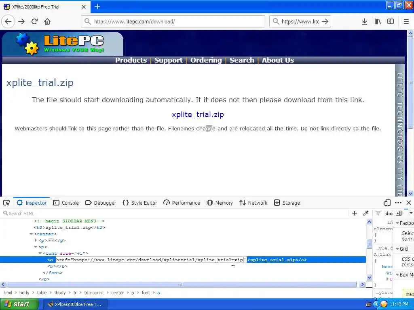Click the ellipsis badge in the collapsed p node
The image size is (414, 310).
51,240
